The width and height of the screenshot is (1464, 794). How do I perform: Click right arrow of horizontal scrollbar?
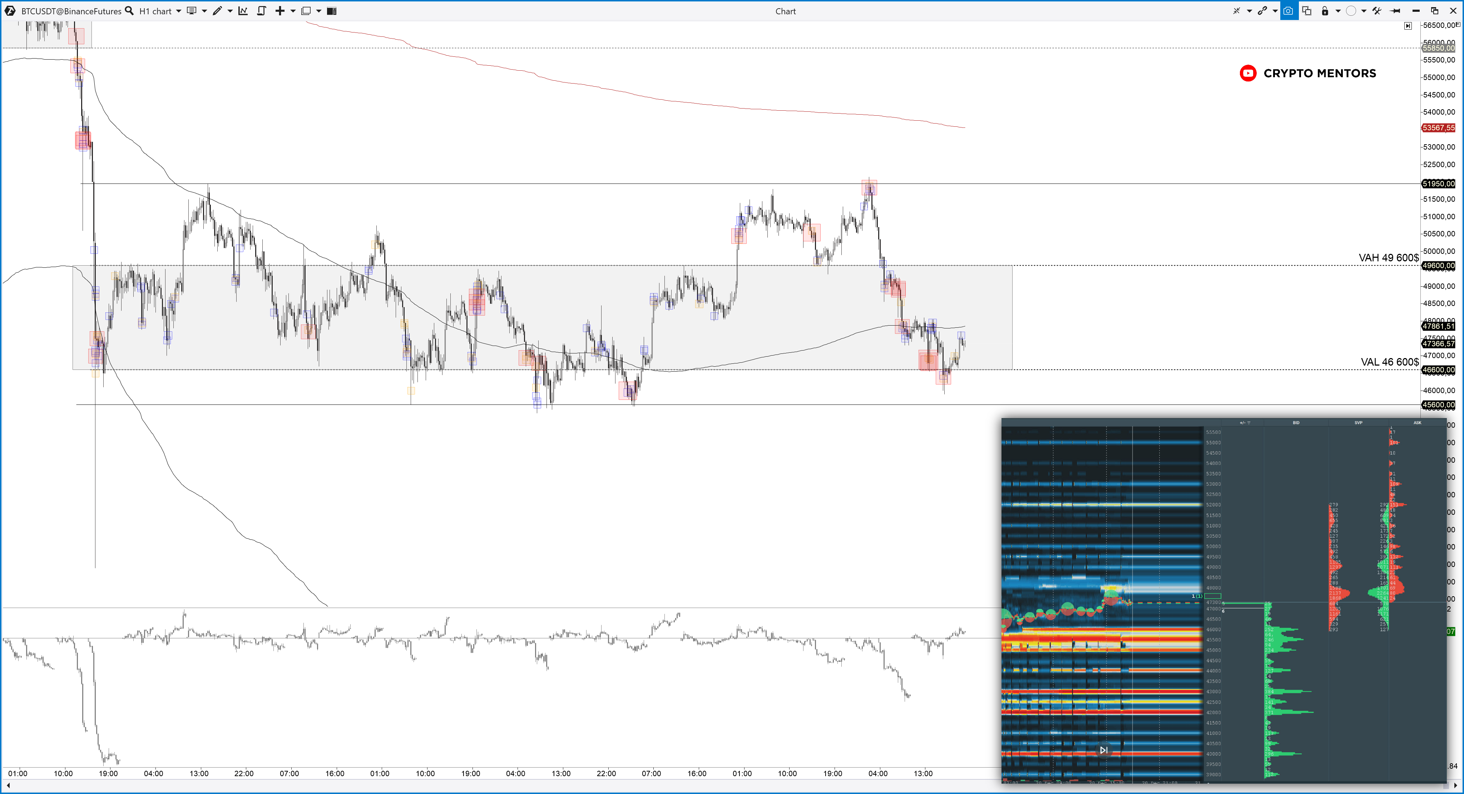1456,785
